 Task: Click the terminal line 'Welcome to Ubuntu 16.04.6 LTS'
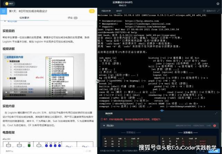pos(152,15)
